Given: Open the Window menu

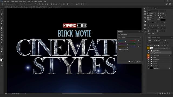Looking at the screenshot, I should point(40,1).
